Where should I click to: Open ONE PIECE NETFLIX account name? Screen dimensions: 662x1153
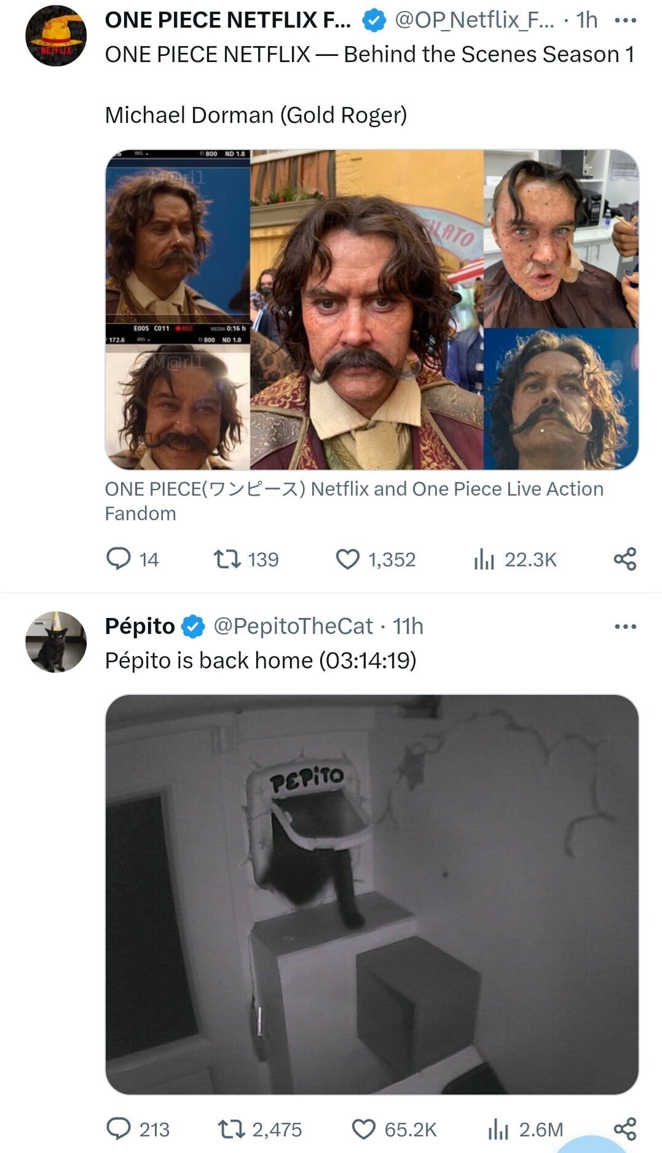click(227, 20)
